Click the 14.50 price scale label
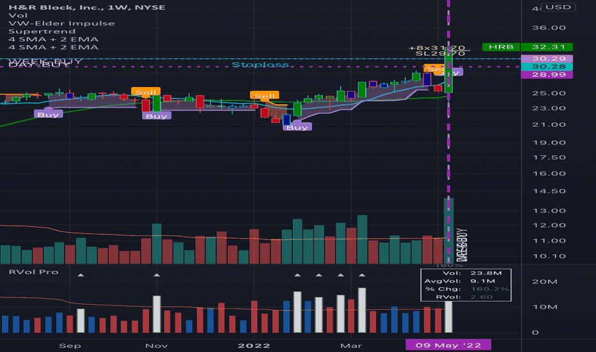 coord(549,191)
